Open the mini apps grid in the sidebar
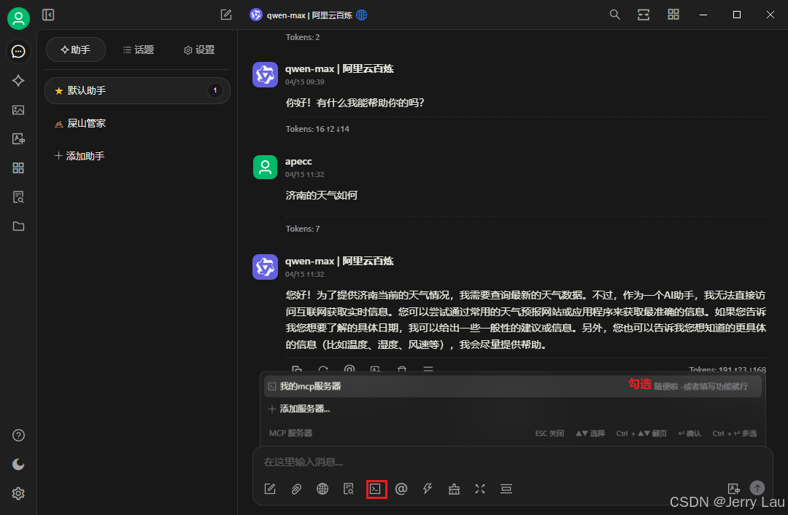The height and width of the screenshot is (515, 788). tap(18, 168)
